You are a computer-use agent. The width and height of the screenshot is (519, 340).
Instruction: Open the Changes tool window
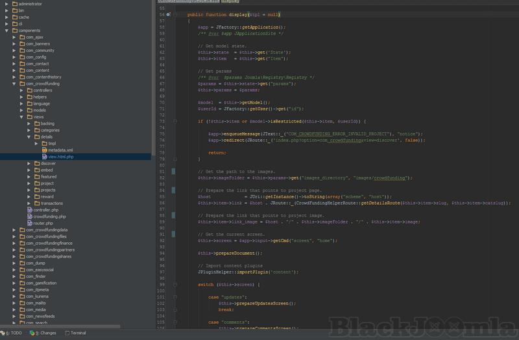(x=44, y=333)
